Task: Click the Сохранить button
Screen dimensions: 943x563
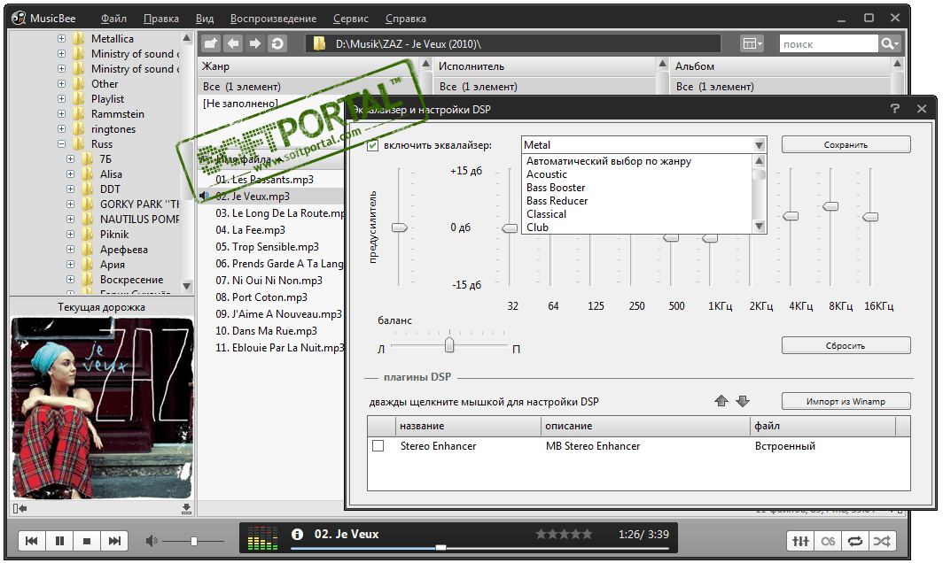Action: (x=846, y=145)
